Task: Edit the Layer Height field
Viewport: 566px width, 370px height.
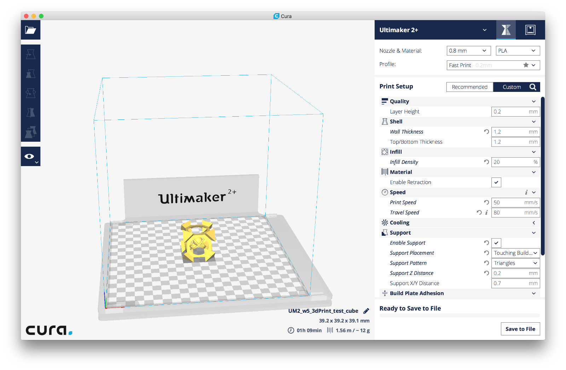Action: click(x=516, y=112)
